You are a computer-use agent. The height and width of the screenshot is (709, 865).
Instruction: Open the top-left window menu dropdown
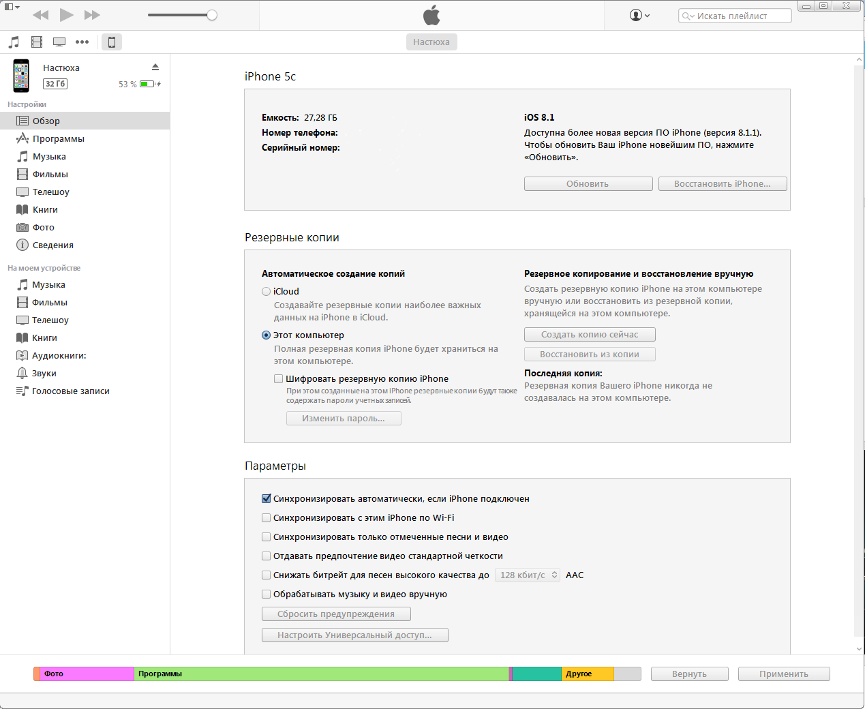coord(12,7)
